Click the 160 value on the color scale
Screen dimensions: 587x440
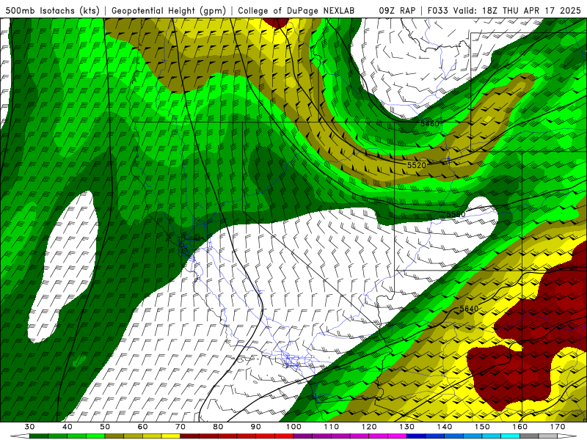(520, 427)
